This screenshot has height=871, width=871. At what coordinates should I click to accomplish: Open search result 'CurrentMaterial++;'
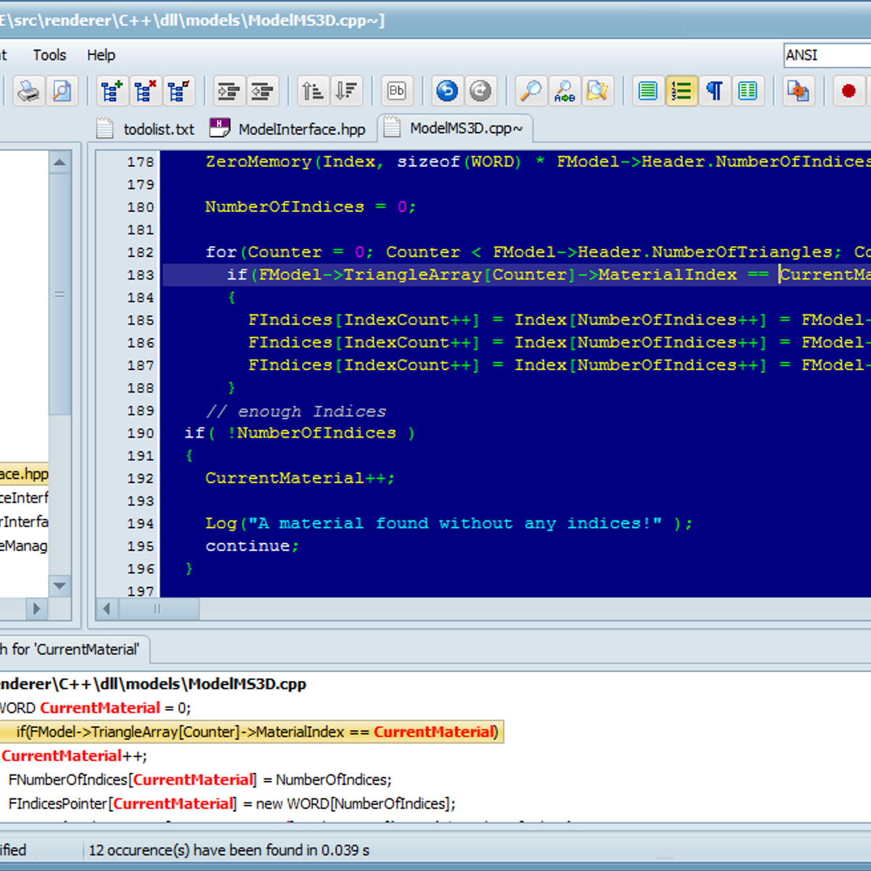pos(74,756)
